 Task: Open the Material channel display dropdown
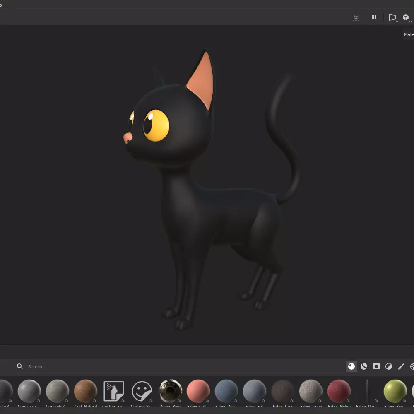pyautogui.click(x=408, y=34)
